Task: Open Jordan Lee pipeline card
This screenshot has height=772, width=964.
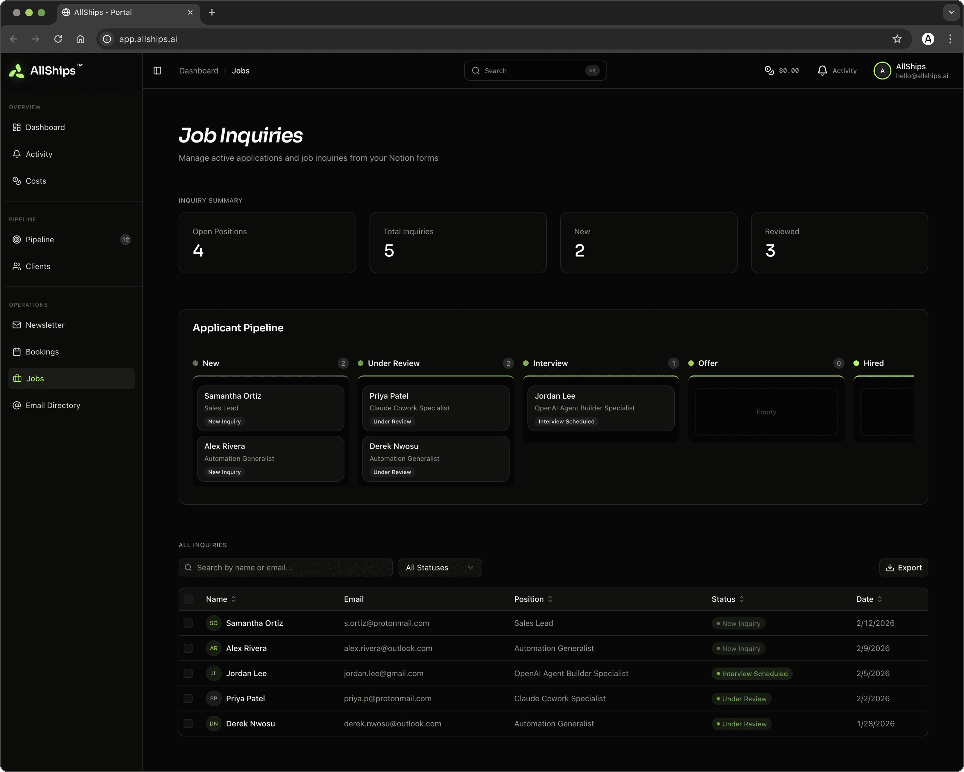Action: coord(600,408)
